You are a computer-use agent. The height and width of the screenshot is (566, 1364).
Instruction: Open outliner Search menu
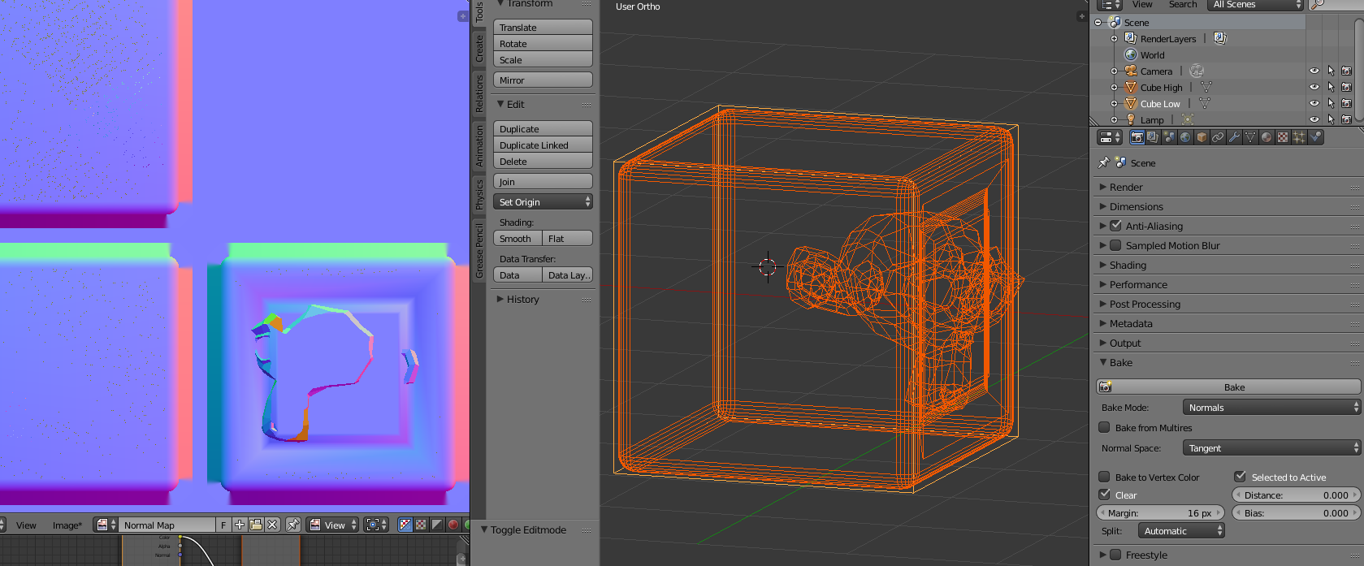(x=1183, y=5)
